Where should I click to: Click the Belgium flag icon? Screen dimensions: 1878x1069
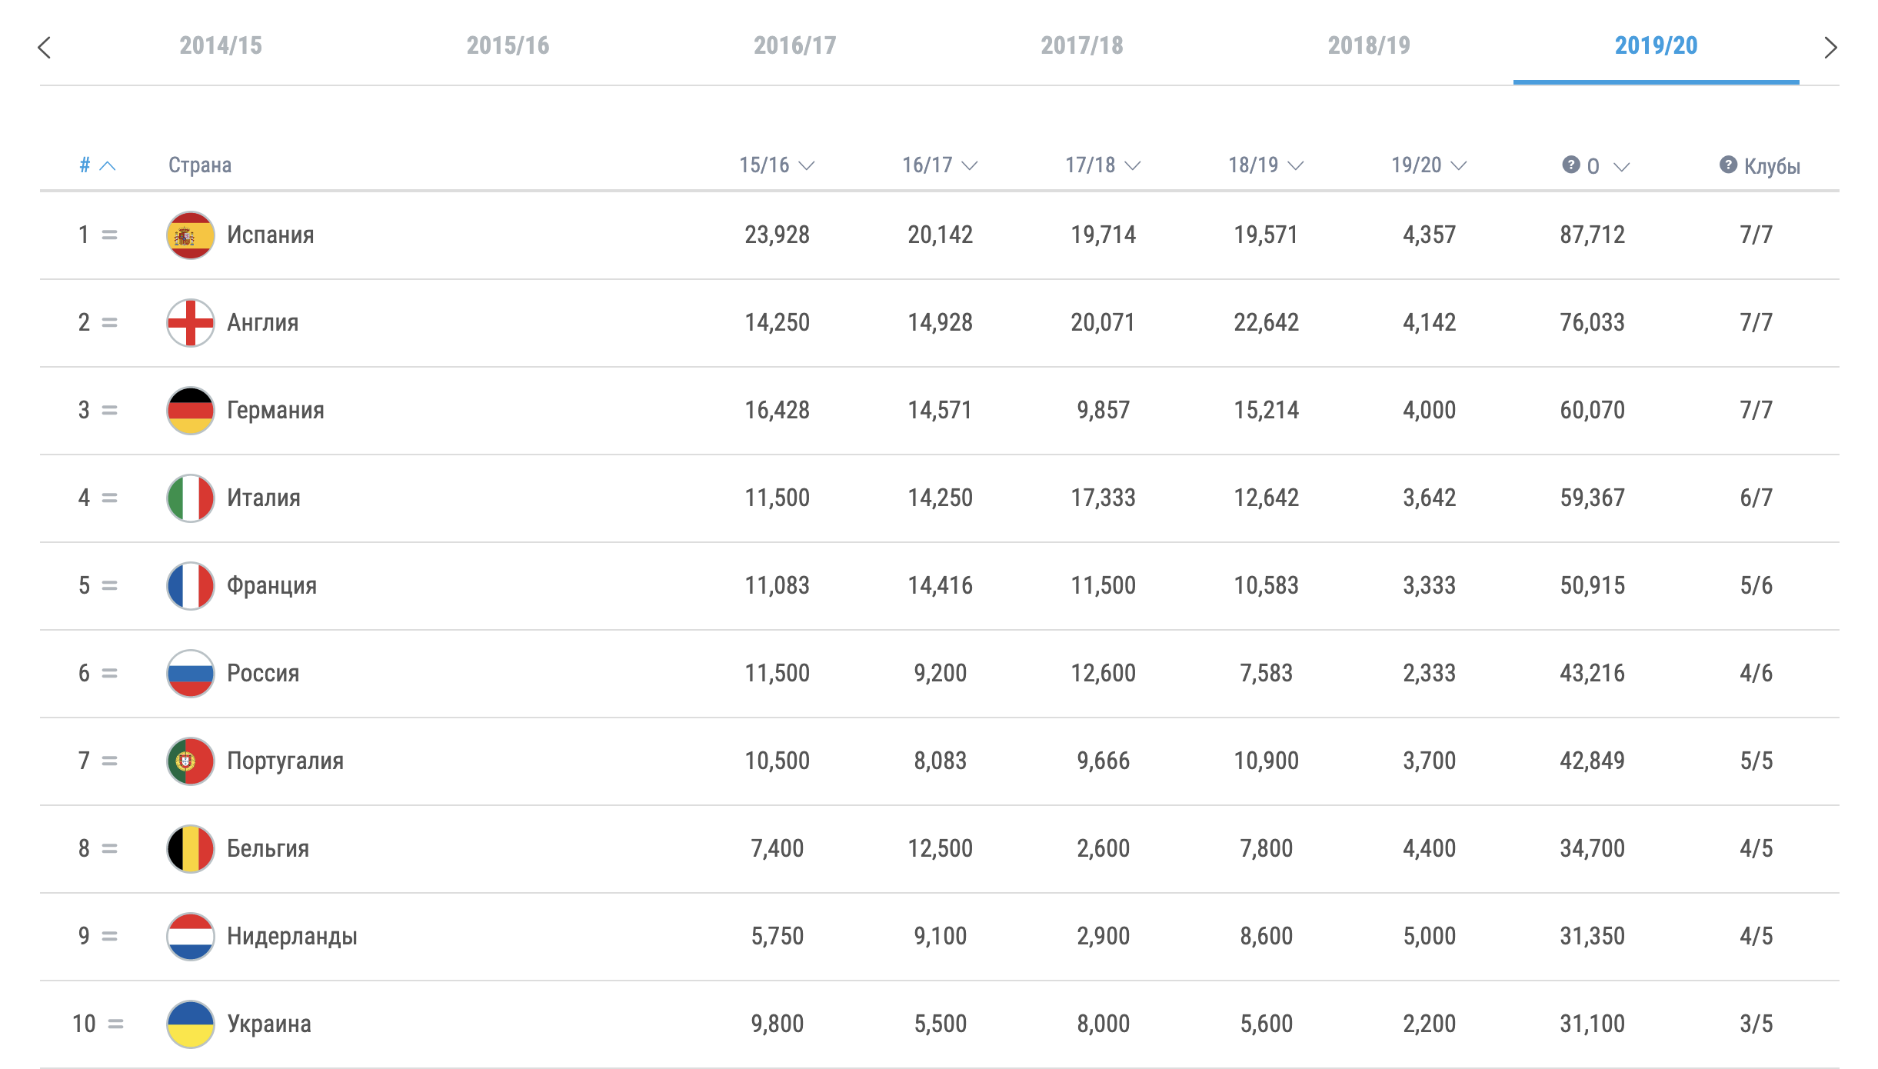point(190,849)
